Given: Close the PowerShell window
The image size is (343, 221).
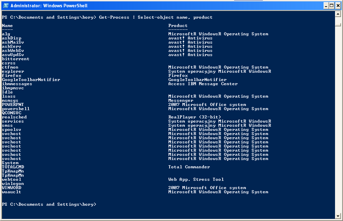Looking at the screenshot, I should (x=338, y=6).
